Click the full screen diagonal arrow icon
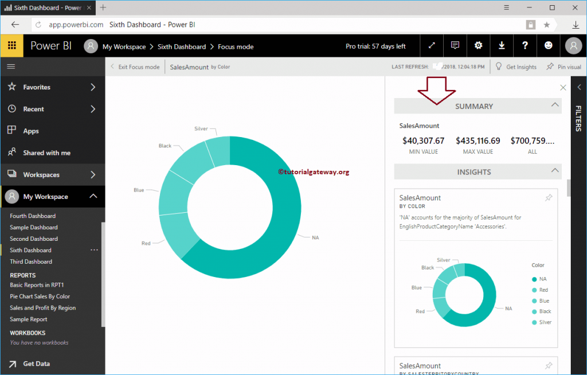587x375 pixels. coord(432,46)
